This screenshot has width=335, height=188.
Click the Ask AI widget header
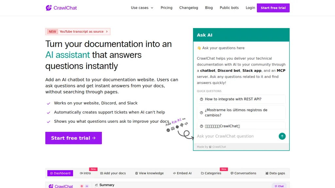241,35
